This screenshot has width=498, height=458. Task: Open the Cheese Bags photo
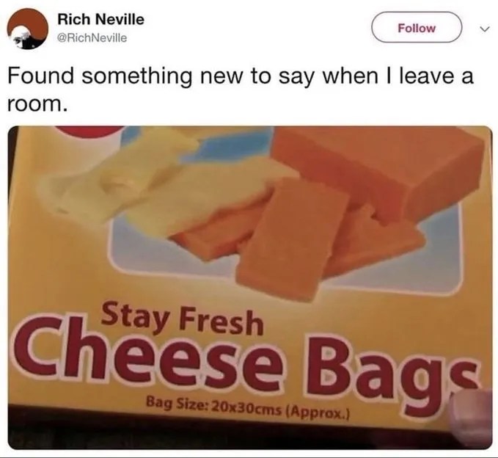click(250, 288)
